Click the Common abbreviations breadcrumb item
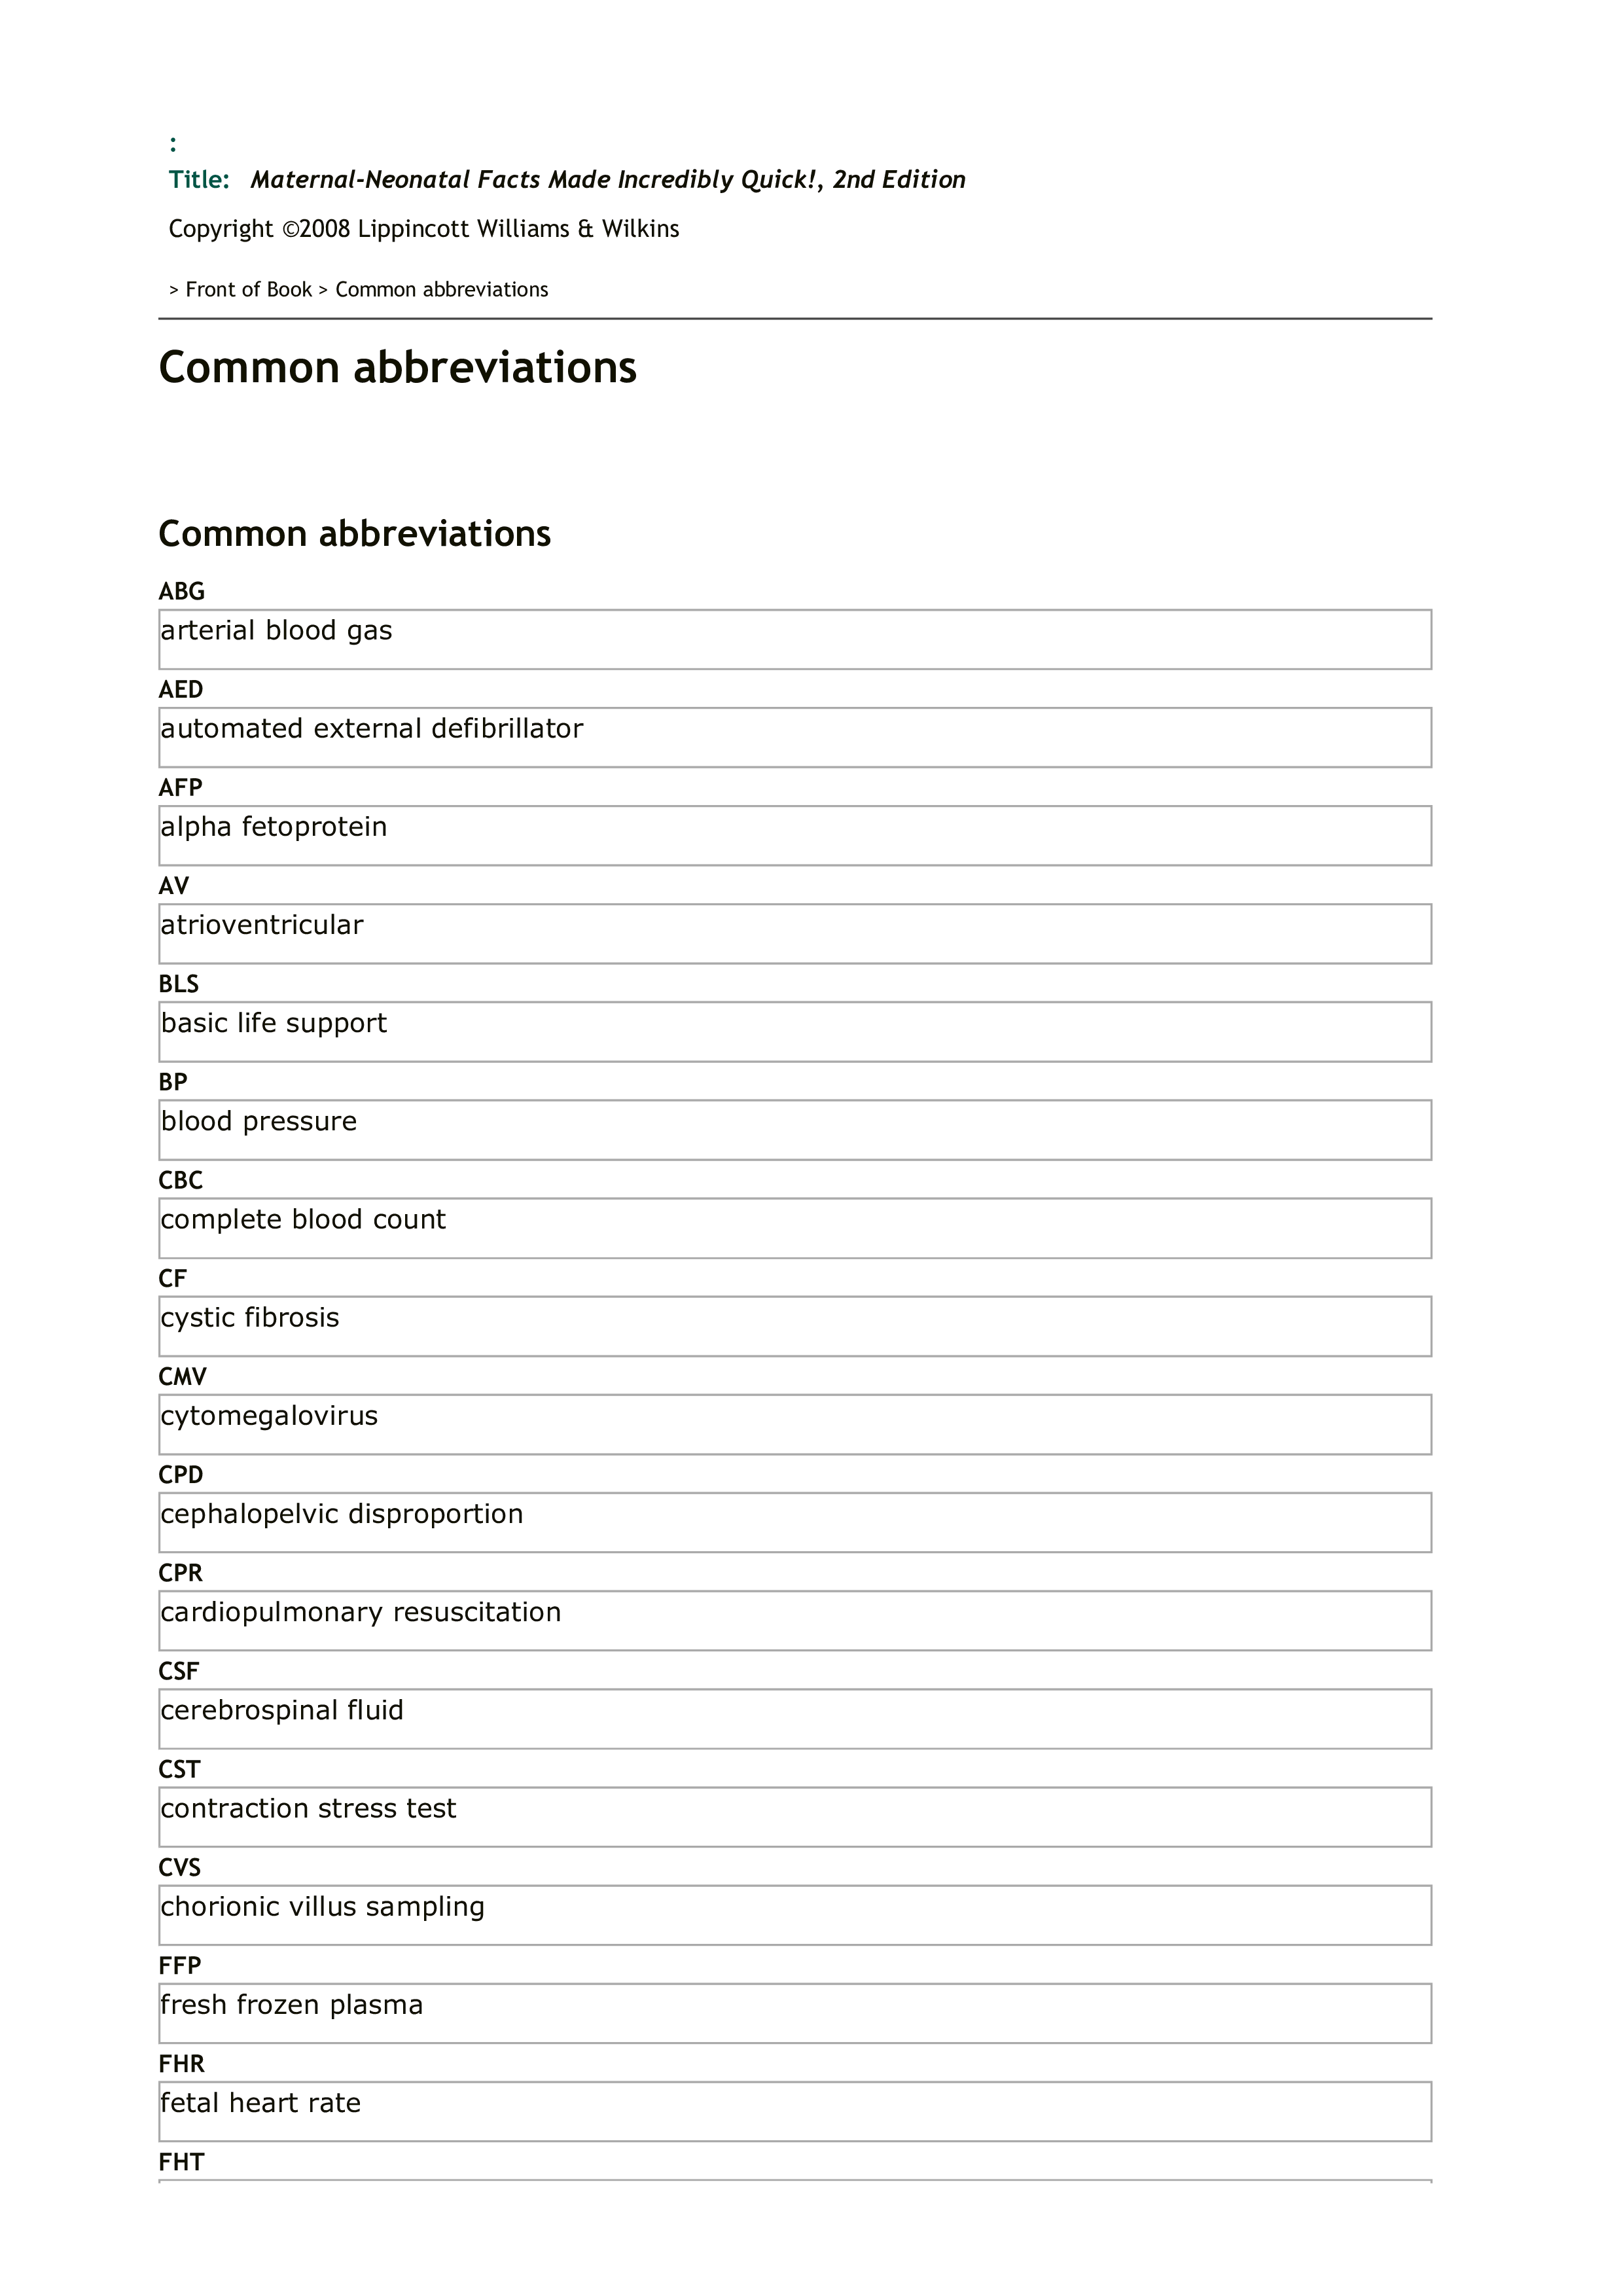 441,290
